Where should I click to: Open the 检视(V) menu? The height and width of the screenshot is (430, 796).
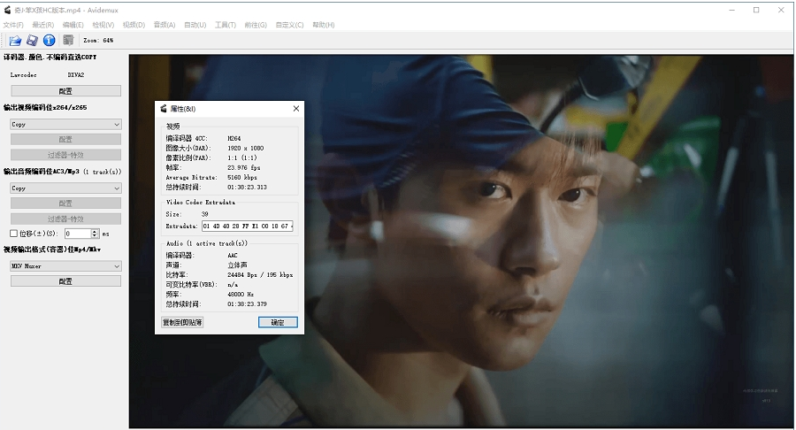click(103, 25)
